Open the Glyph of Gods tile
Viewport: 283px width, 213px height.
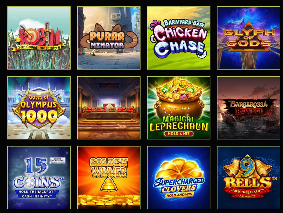[249, 38]
